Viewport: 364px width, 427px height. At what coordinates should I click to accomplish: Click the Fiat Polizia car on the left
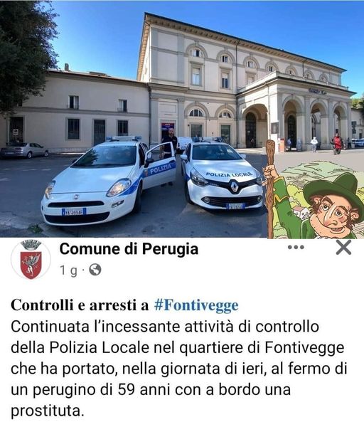pyautogui.click(x=109, y=181)
